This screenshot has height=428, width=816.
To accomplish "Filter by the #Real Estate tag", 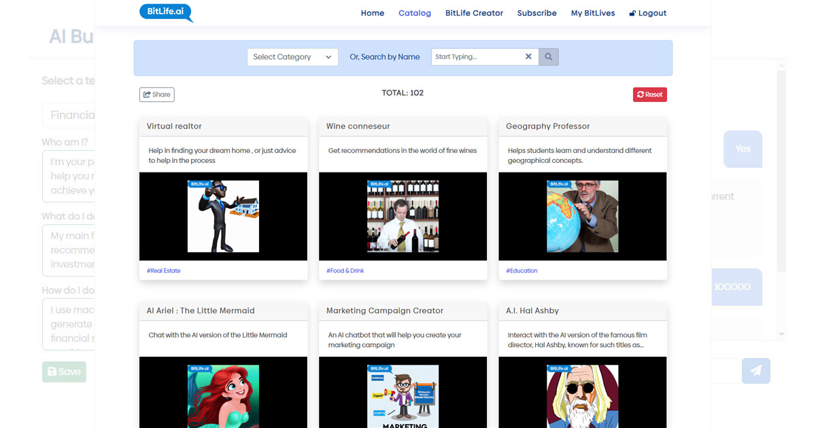I will tap(164, 270).
